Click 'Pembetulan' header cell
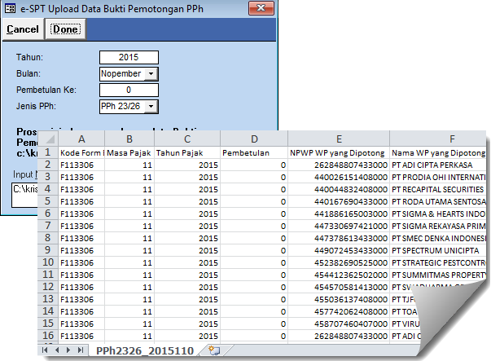Image resolution: width=491 pixels, height=361 pixels. [254, 152]
